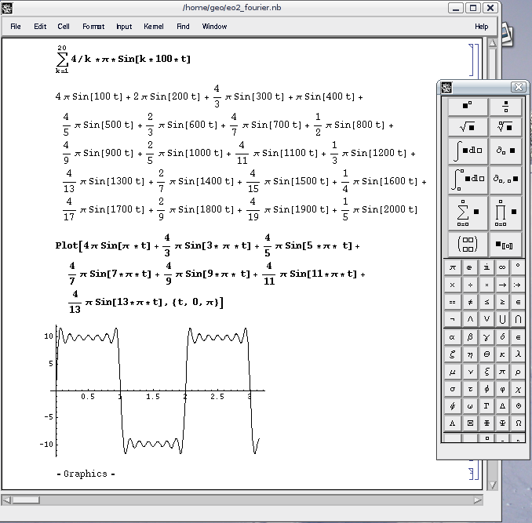Viewport: 532px width, 523px height.
Task: Open the Find menu
Action: (183, 27)
